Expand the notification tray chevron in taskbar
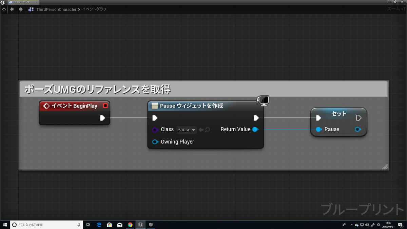 point(352,225)
